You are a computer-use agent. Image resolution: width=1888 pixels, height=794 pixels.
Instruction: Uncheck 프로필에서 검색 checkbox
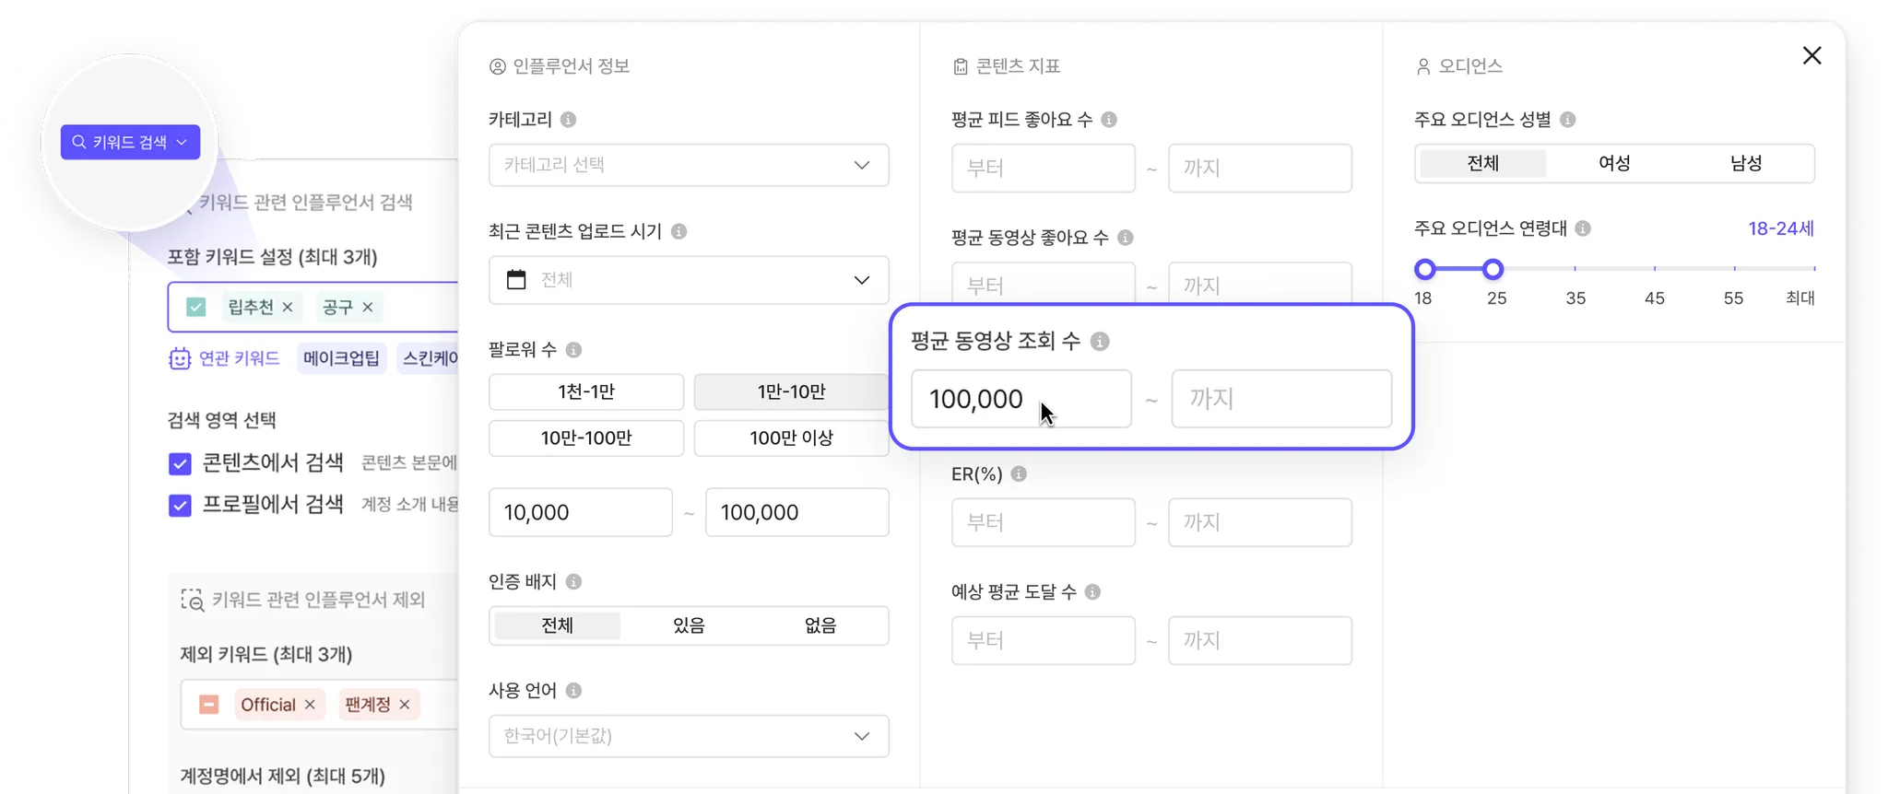pyautogui.click(x=180, y=506)
